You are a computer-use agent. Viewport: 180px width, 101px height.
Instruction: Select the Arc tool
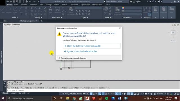[x=21, y=10]
